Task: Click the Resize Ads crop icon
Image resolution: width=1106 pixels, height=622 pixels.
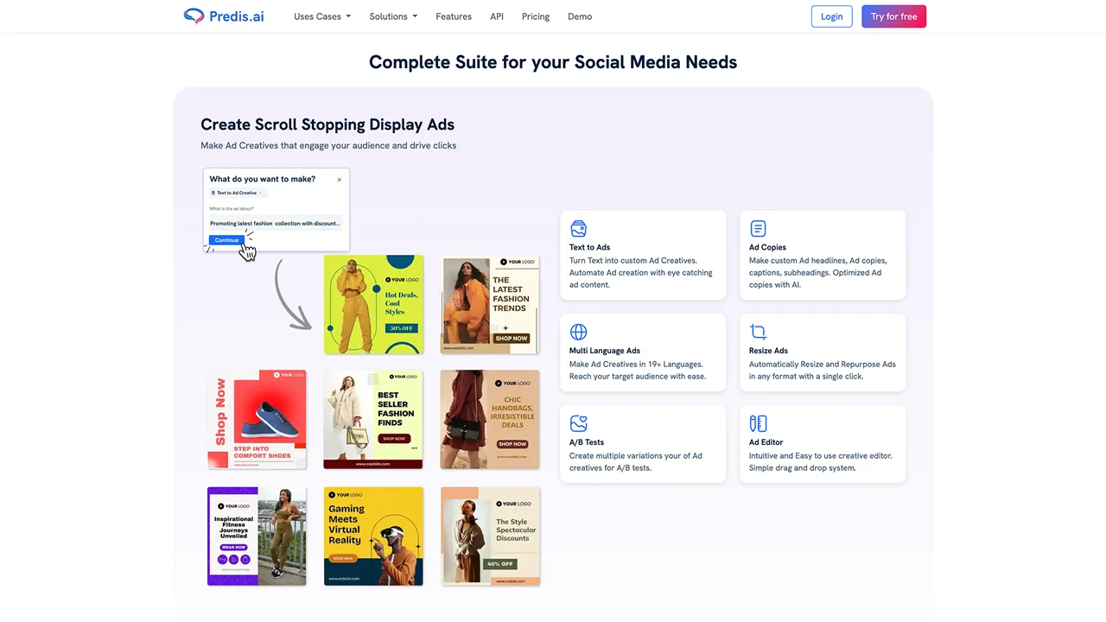Action: pyautogui.click(x=758, y=332)
